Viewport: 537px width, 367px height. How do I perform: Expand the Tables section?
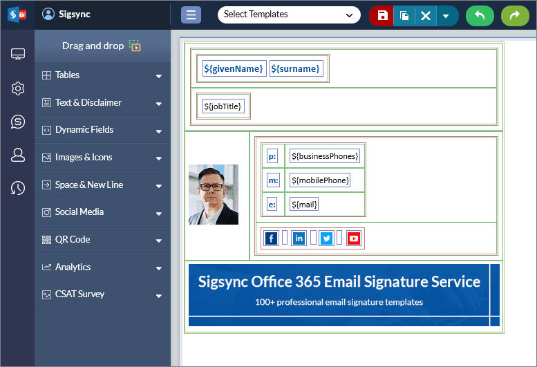[x=102, y=75]
